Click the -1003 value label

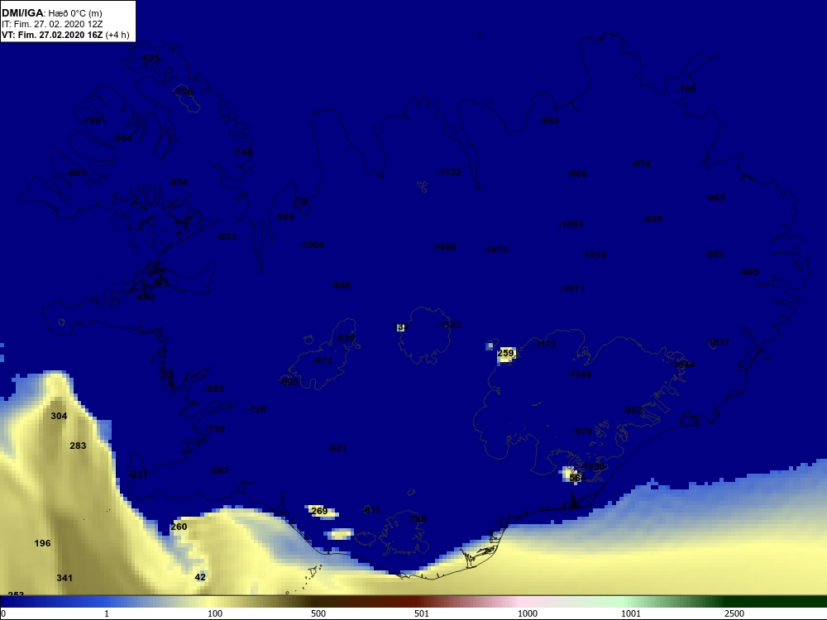pyautogui.click(x=571, y=224)
